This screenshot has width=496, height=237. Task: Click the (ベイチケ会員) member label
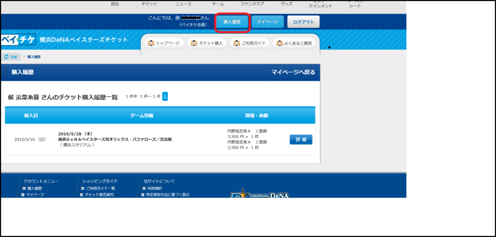coord(193,24)
